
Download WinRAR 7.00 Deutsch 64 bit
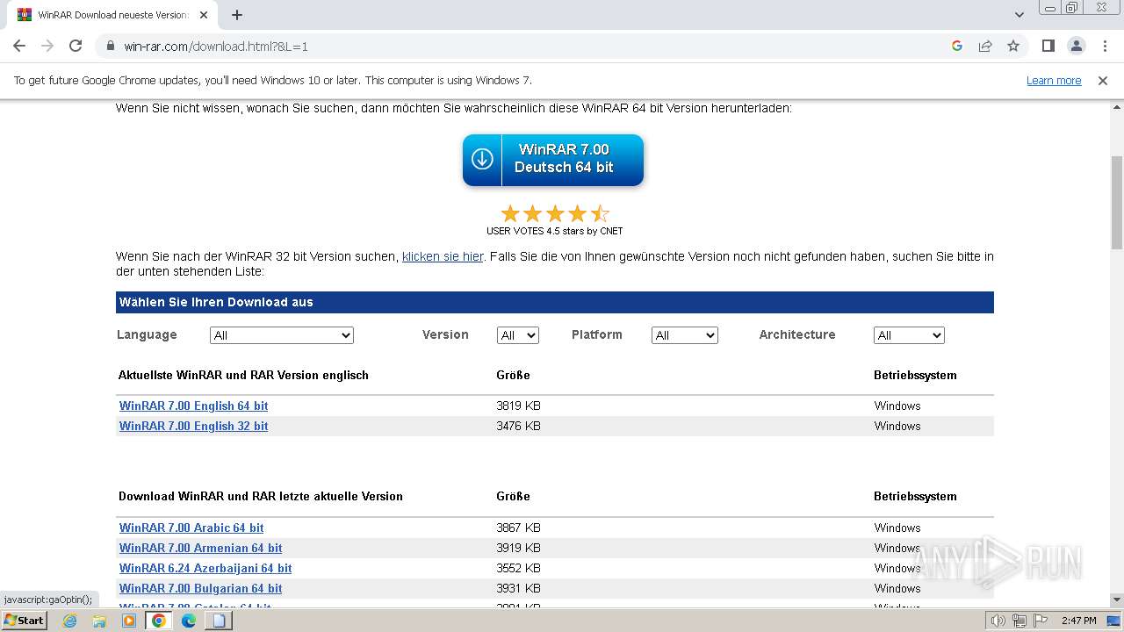[553, 160]
